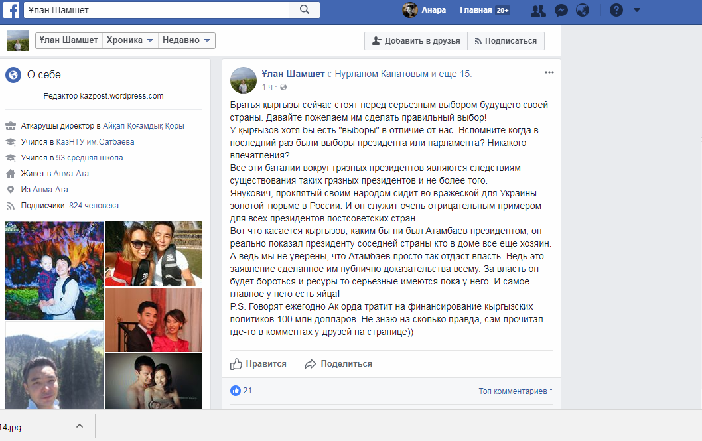702x441 pixels.
Task: Open Messenger icon in top bar
Action: [x=561, y=10]
